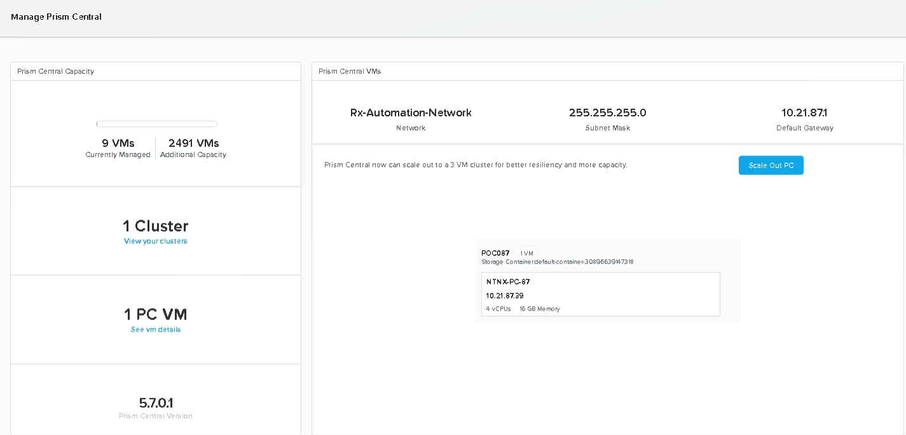The height and width of the screenshot is (435, 906).
Task: Click the 5.7.0.1 Prism Central version number
Action: [x=156, y=403]
